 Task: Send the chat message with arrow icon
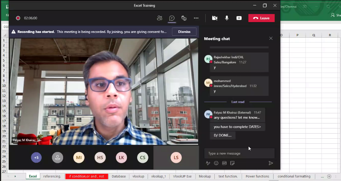click(271, 163)
